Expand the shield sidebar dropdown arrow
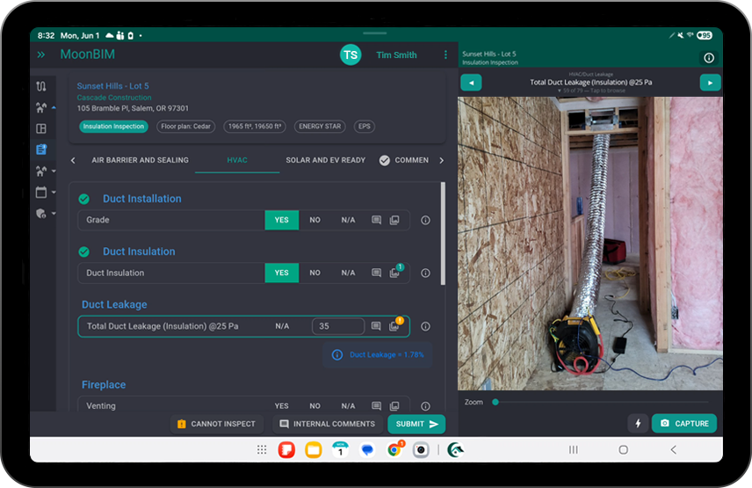The image size is (752, 488). pyautogui.click(x=54, y=213)
